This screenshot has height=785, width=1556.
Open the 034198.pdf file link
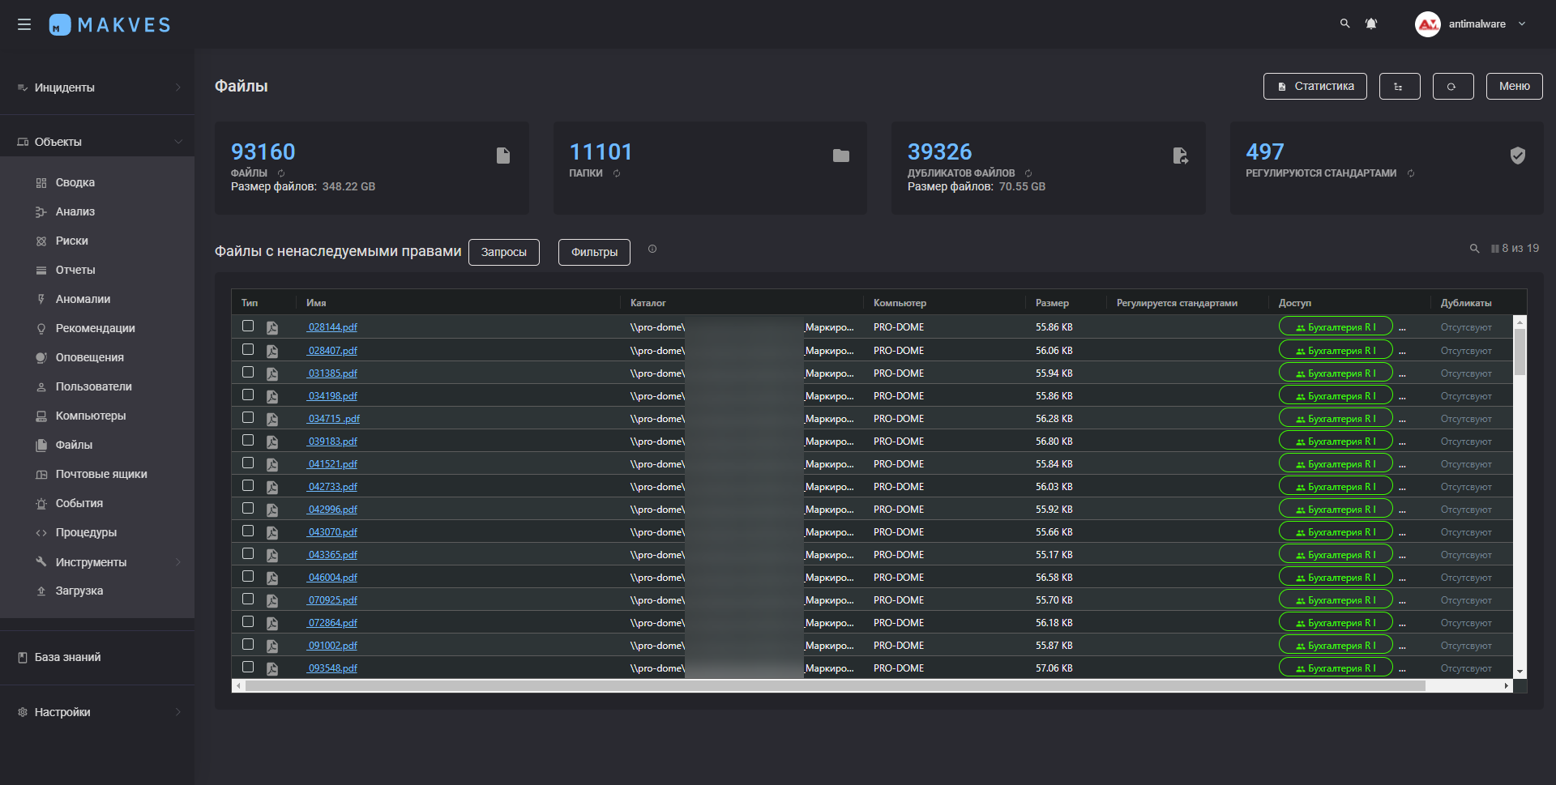pyautogui.click(x=332, y=396)
